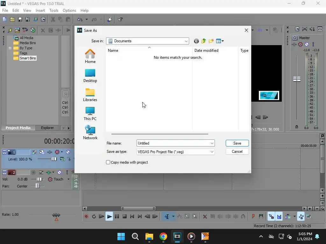326x244 pixels.
Task: Open Windows Start menu
Action: click(x=121, y=236)
